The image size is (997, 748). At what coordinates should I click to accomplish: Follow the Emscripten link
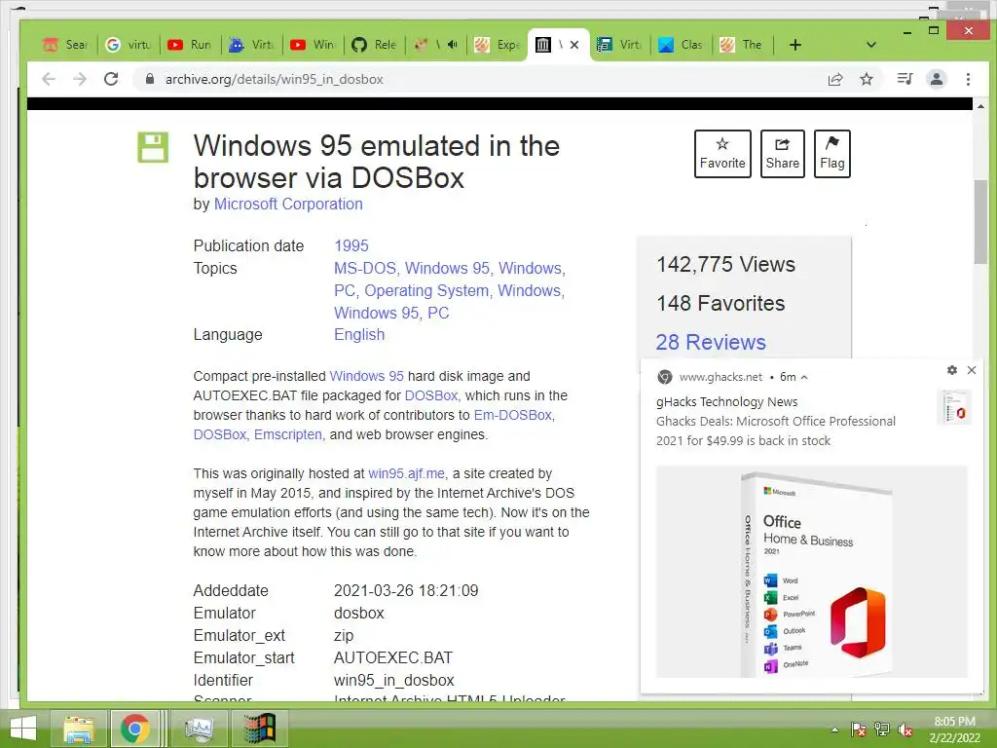(x=288, y=434)
